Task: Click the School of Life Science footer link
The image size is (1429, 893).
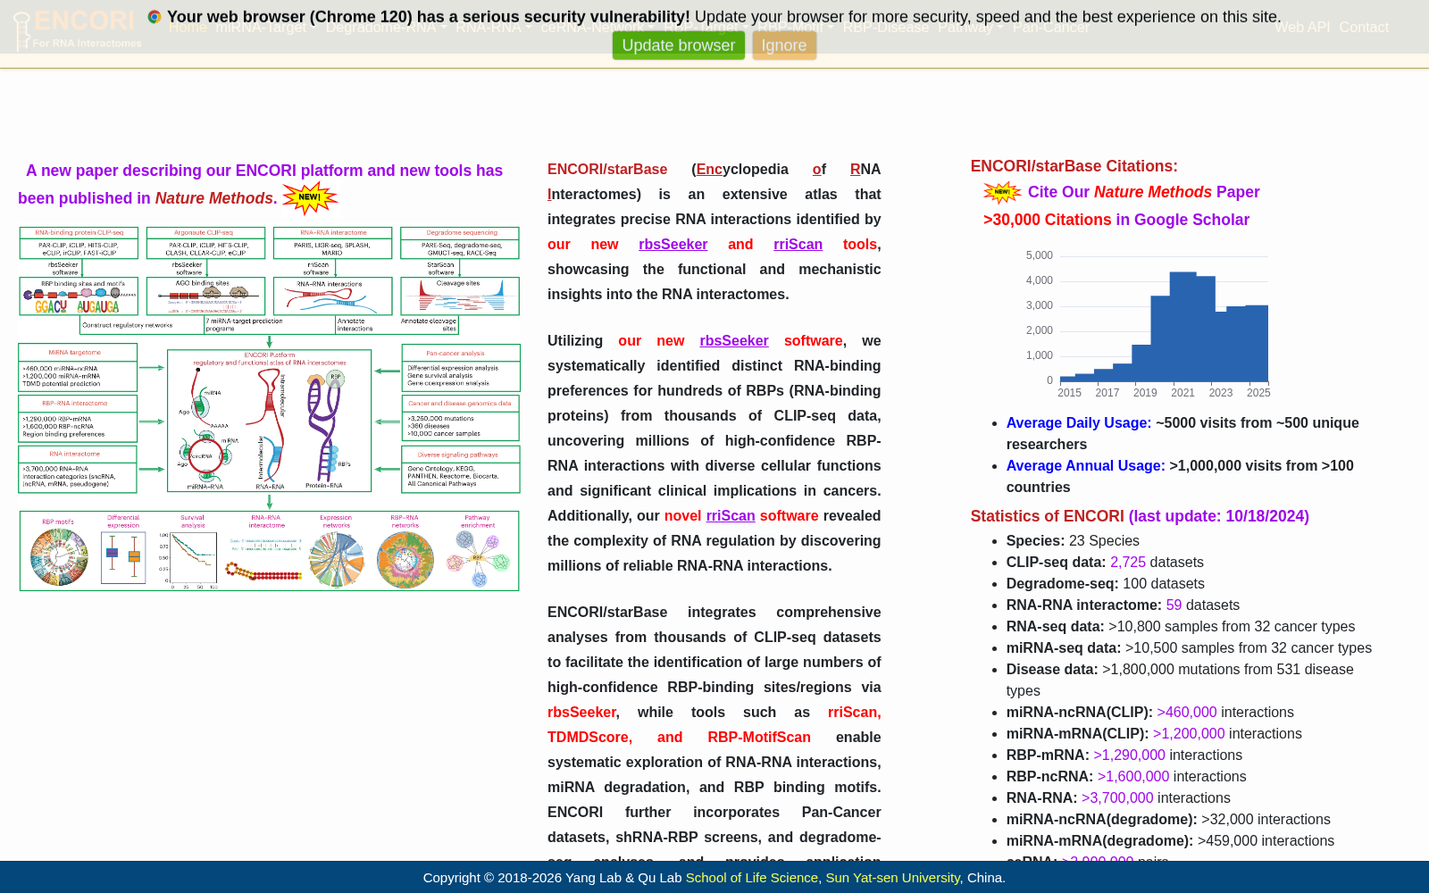Action: [x=752, y=878]
